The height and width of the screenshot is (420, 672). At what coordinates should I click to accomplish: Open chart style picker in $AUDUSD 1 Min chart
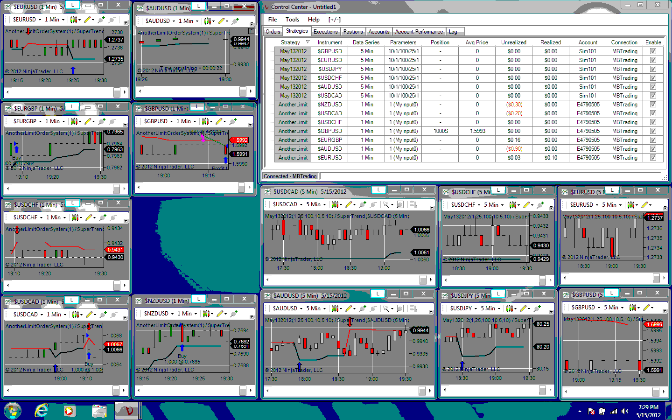tap(208, 21)
